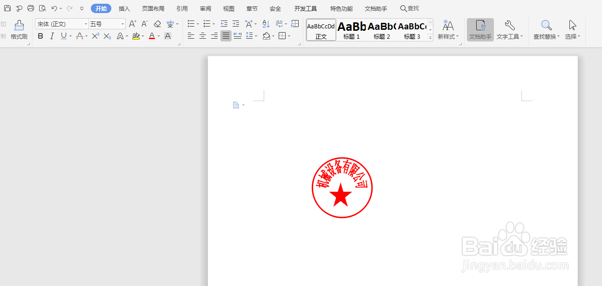Toggle Underline formatting

(x=64, y=36)
